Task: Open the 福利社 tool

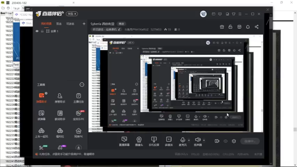Action: pos(60,133)
